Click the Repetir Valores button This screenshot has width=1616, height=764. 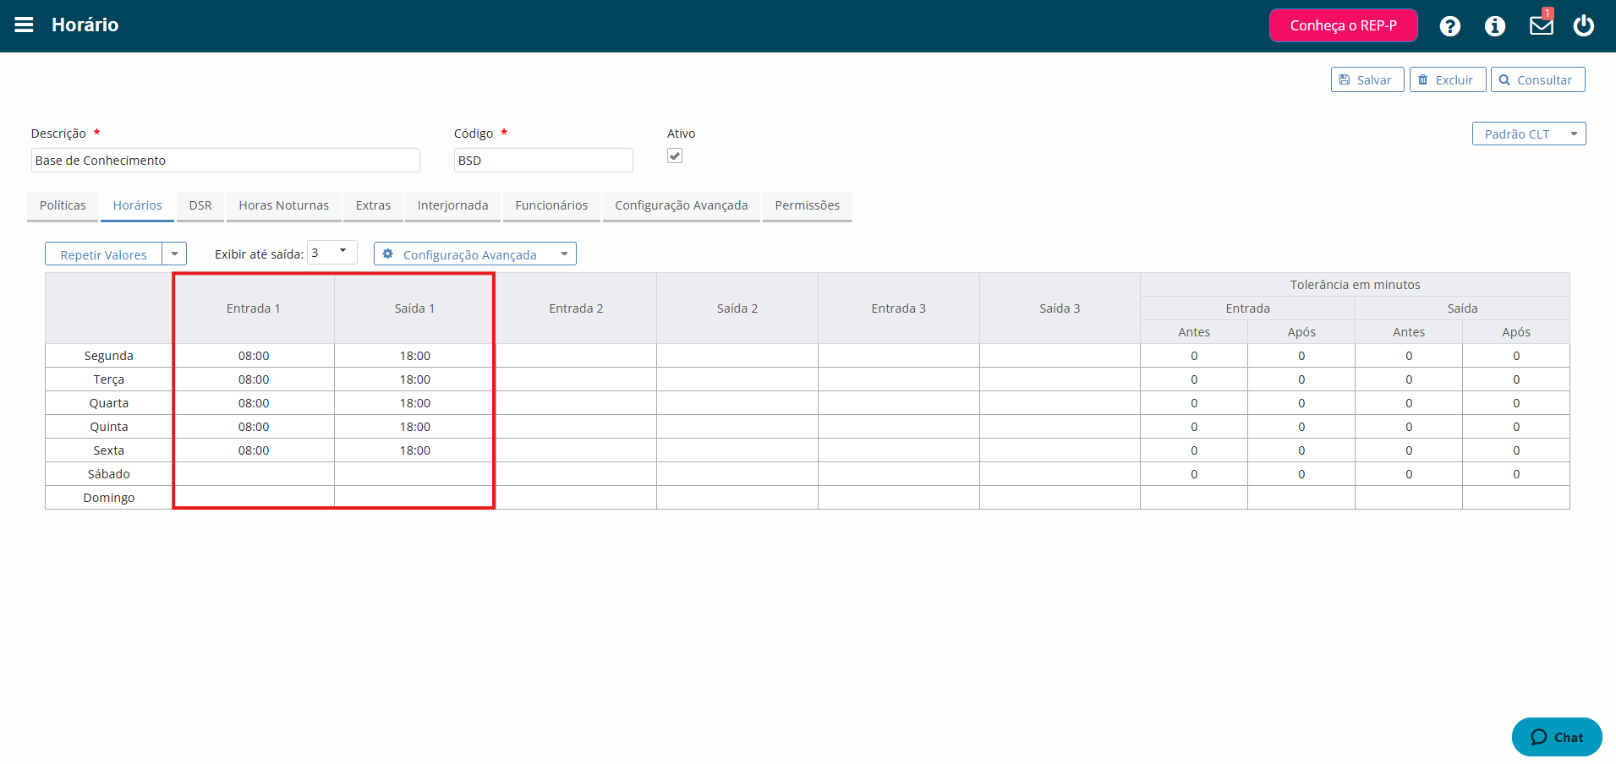[x=103, y=254]
